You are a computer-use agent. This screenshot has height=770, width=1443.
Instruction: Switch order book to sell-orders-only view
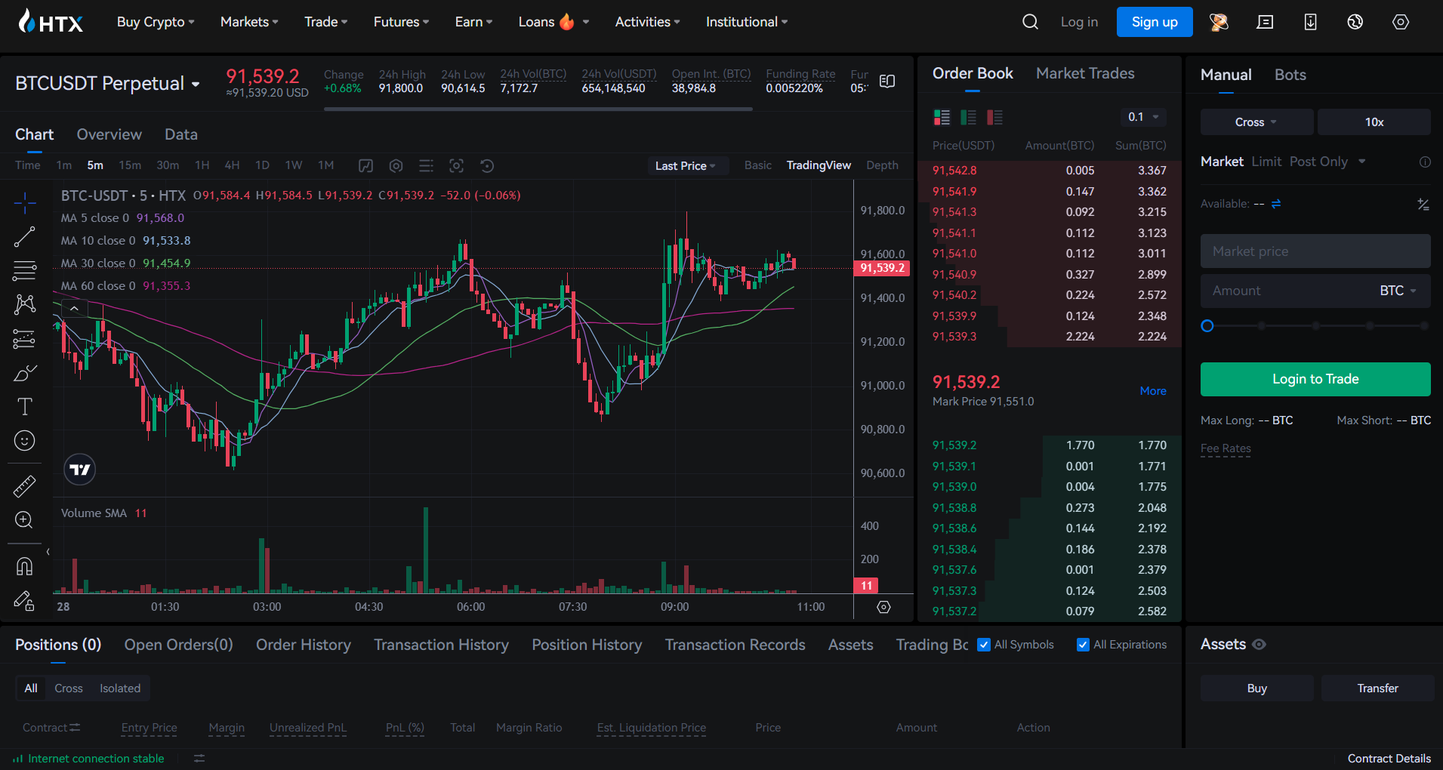click(x=994, y=117)
